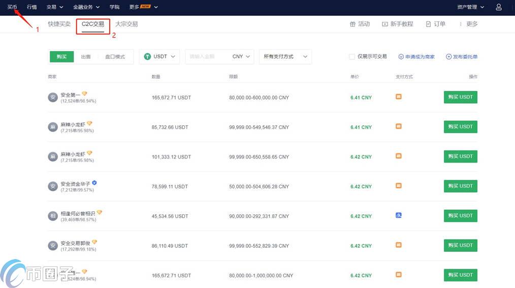This screenshot has width=515, height=288.
Task: Click the 安全交易郭俊 merchant avatar
Action: click(53, 246)
